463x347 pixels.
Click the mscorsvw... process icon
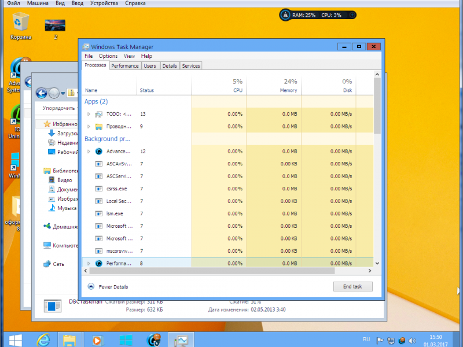(x=98, y=251)
